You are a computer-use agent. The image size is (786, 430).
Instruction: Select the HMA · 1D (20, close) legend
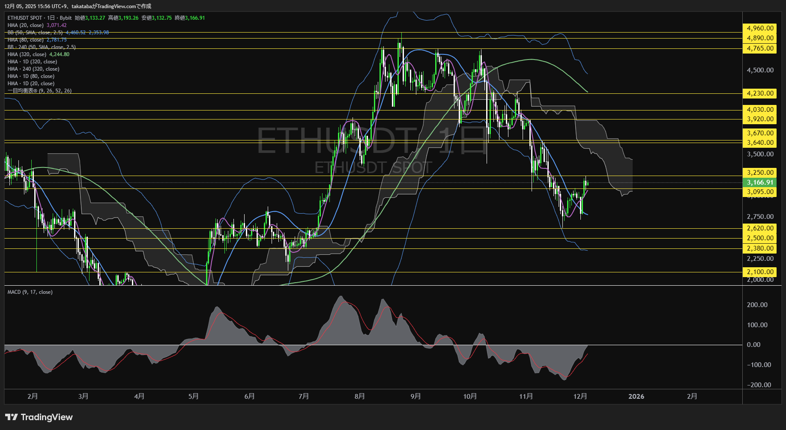[31, 84]
